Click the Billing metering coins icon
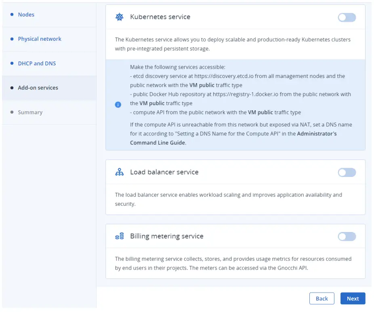The image size is (374, 312). (119, 236)
